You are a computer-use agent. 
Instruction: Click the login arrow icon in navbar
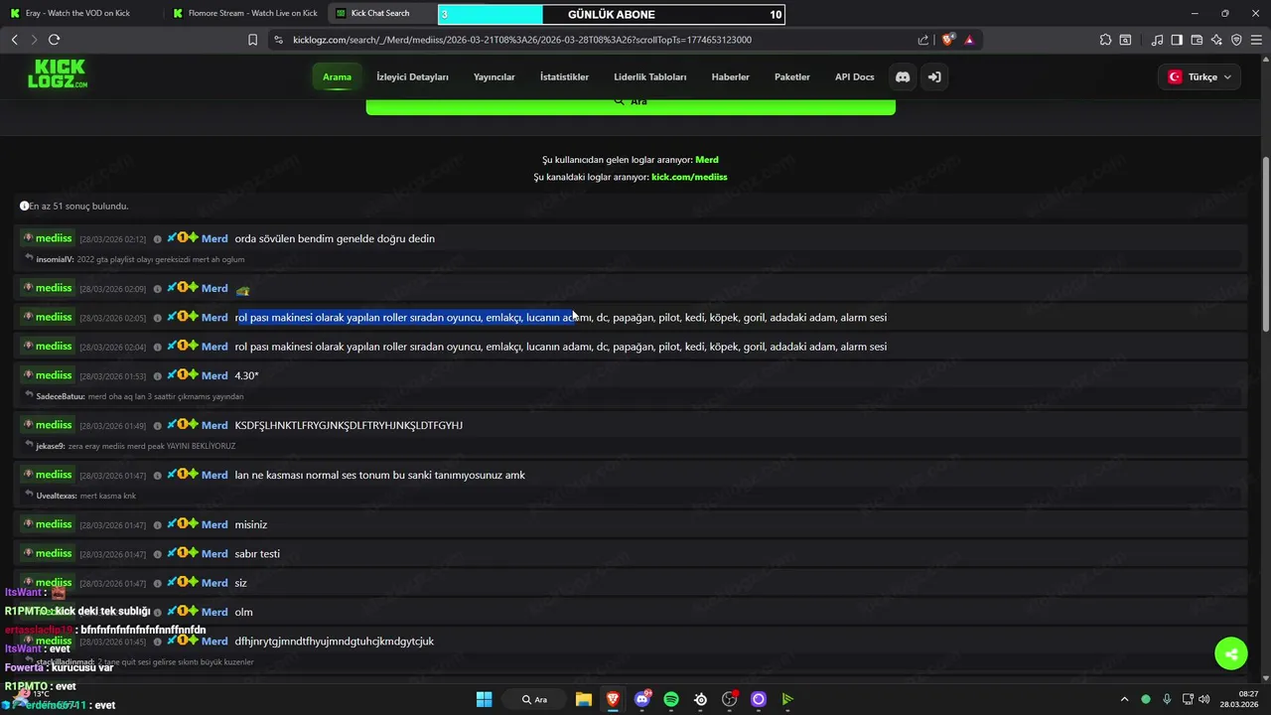934,76
